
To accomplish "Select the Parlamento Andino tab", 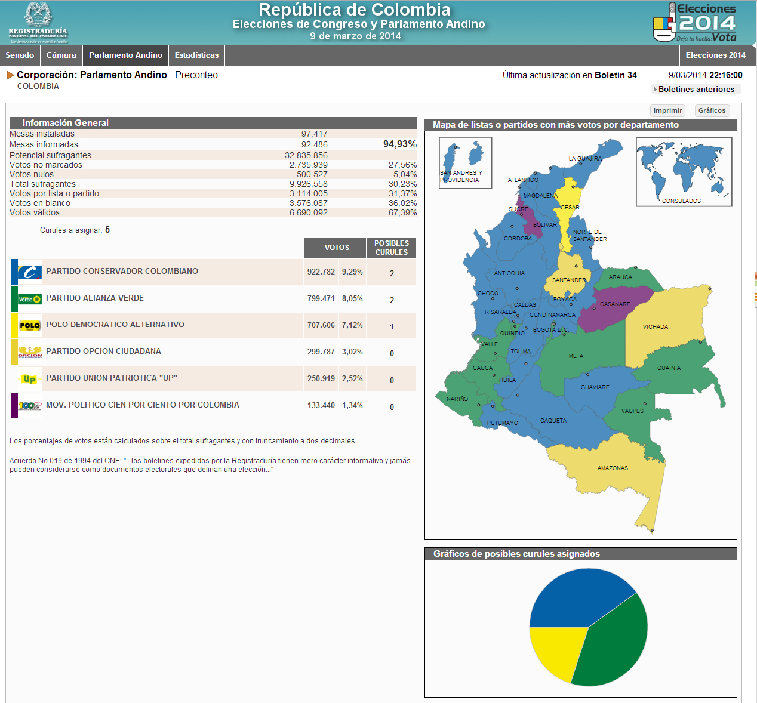I will click(x=125, y=55).
